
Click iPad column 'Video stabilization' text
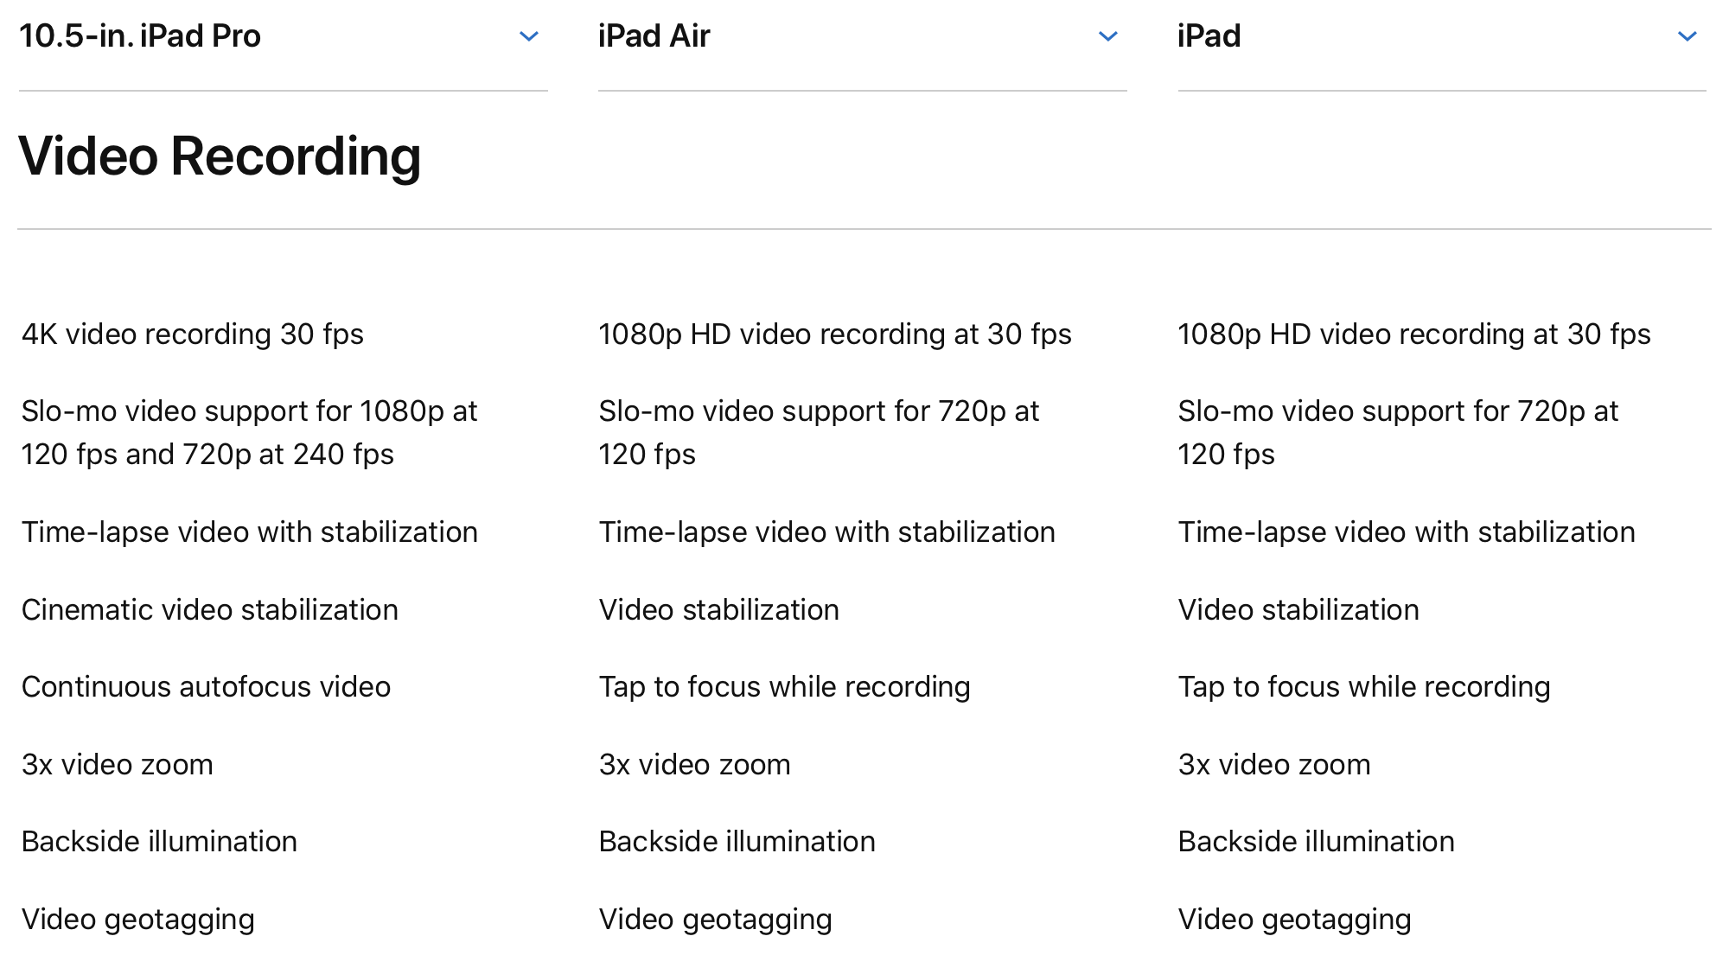coord(1298,610)
